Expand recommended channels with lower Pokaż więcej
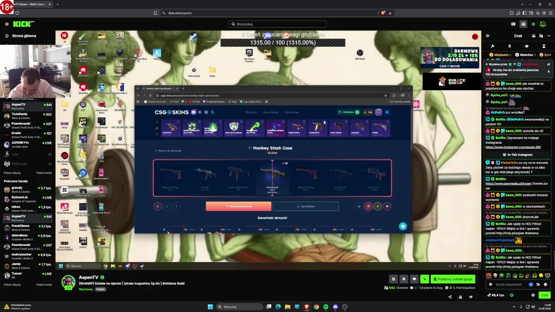 tap(12, 285)
